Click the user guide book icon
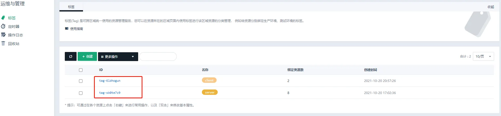The height and width of the screenshot is (116, 501). tap(67, 28)
